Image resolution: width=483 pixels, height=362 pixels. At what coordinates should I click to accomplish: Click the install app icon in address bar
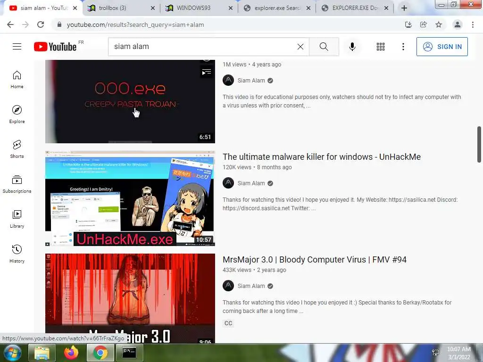408,25
